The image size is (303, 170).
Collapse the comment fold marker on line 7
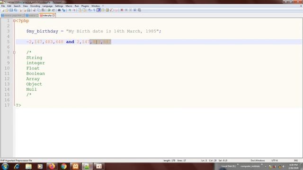click(x=14, y=52)
